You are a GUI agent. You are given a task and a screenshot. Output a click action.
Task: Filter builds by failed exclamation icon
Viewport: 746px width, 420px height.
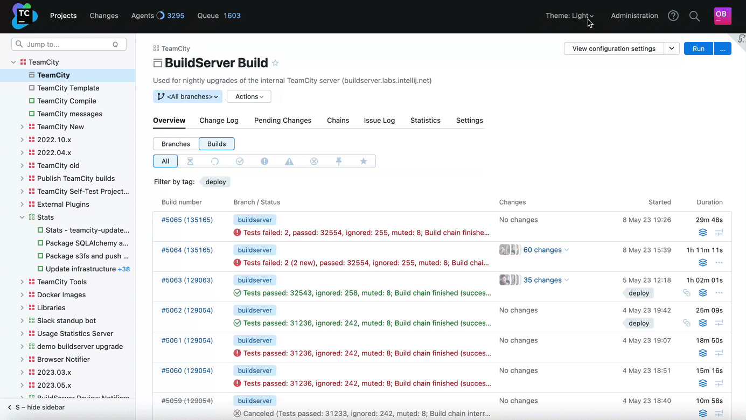264,161
